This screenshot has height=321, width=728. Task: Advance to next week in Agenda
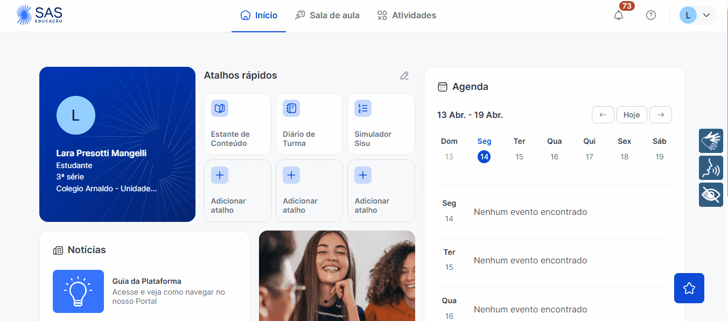tap(661, 115)
